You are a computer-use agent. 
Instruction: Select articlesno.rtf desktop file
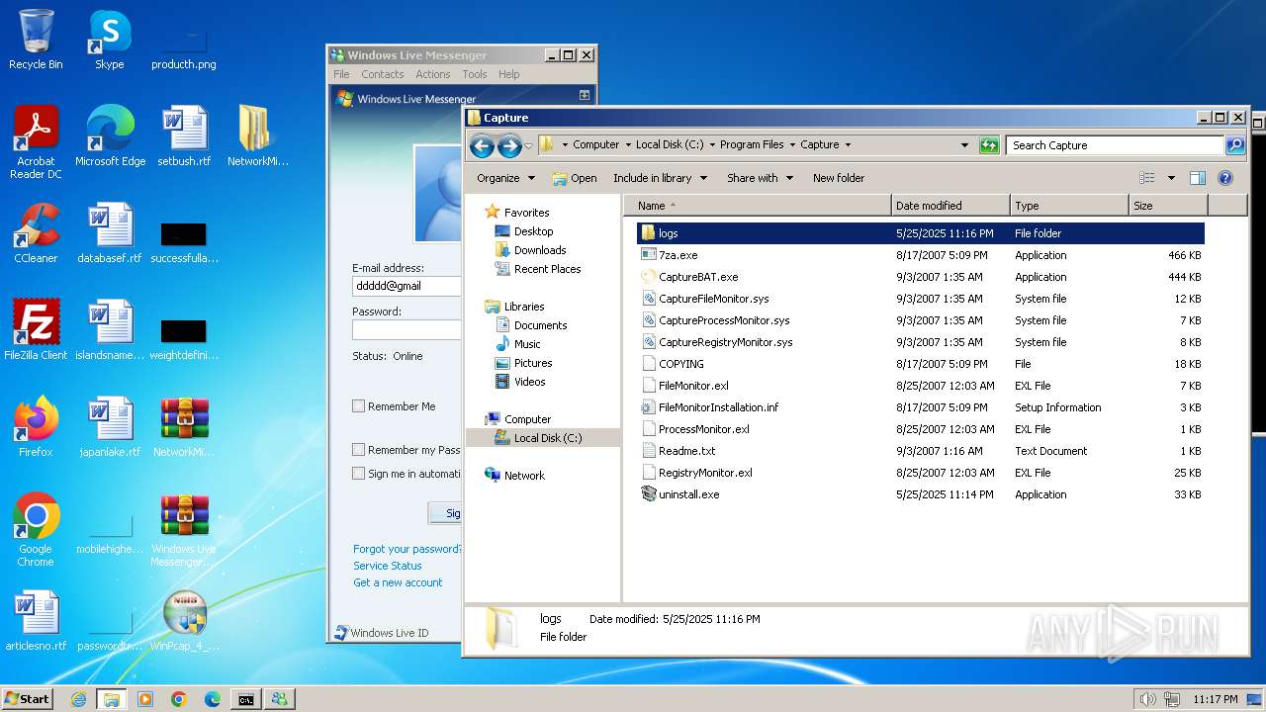[36, 621]
